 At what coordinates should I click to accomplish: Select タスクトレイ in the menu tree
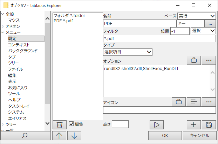tap(19, 106)
